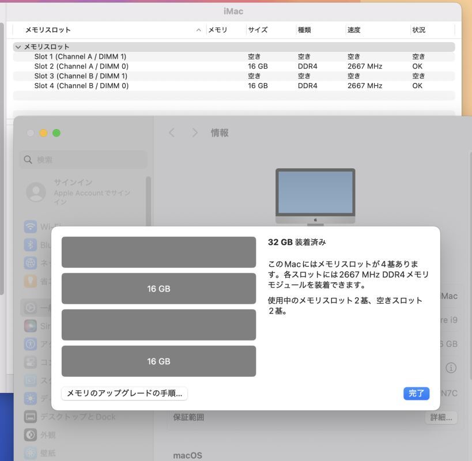Click the 32 GB 装着済み heading
Viewport: 472px width, 461px height.
(297, 242)
